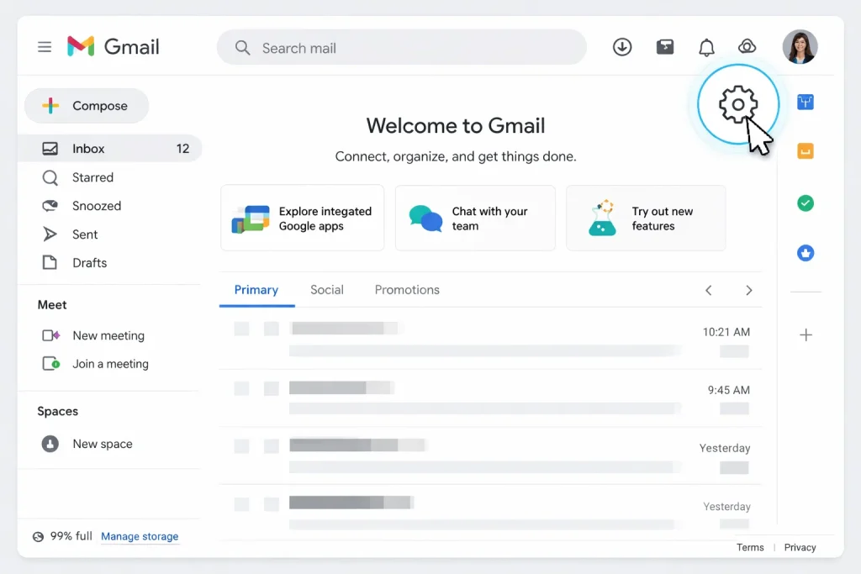Switch to the Promotions tab
Viewport: 861px width, 574px height.
[x=407, y=290]
